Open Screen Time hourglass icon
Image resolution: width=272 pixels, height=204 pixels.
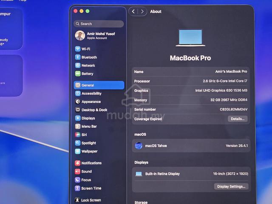77,188
